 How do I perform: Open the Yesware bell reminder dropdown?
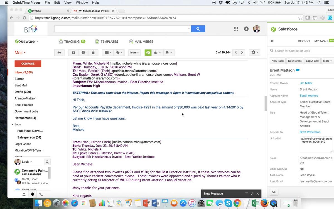(x=169, y=52)
